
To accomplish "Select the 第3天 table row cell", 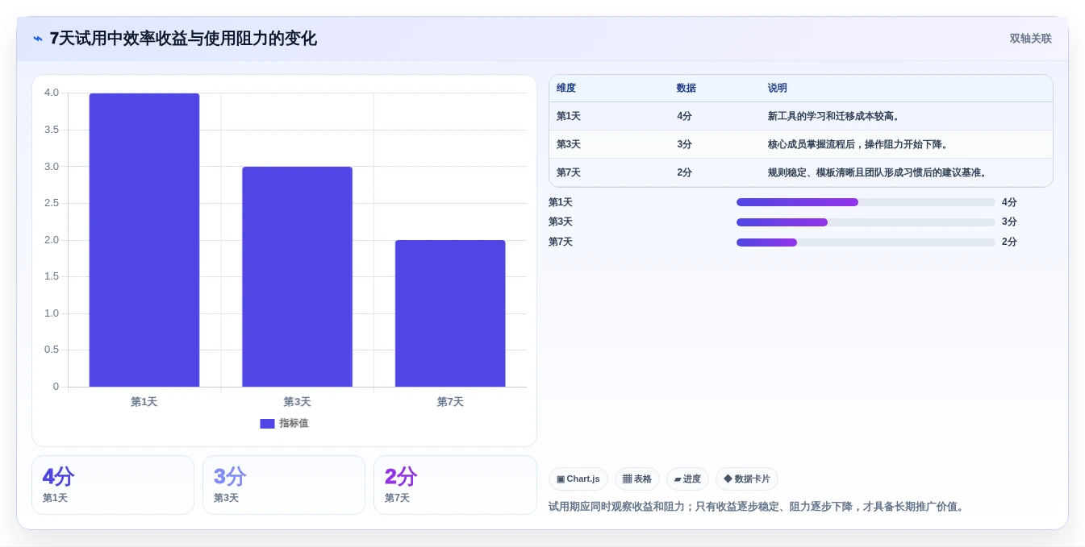I will [x=569, y=145].
